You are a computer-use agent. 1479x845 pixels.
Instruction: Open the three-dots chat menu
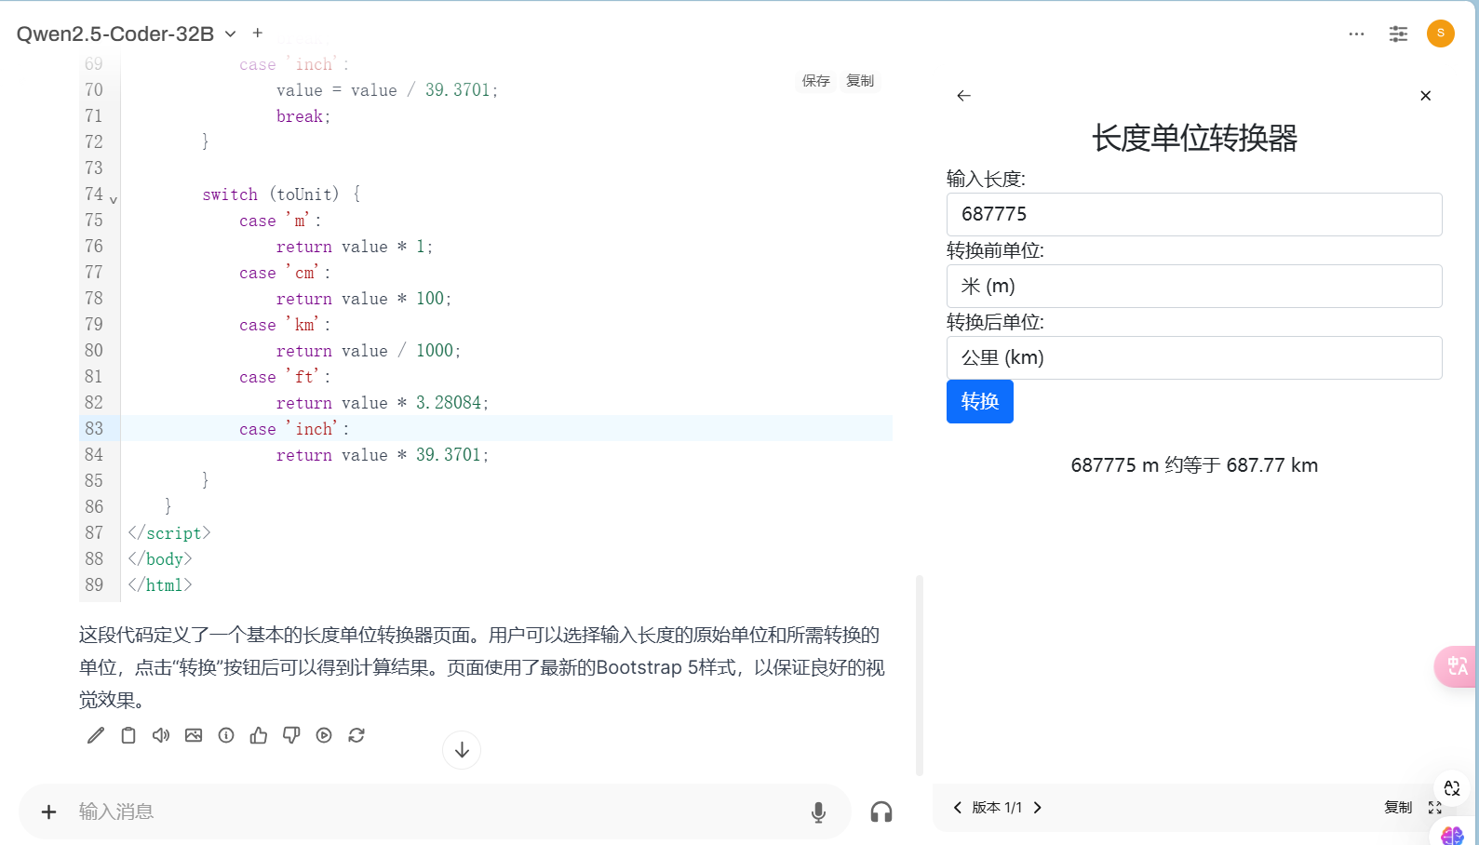pos(1356,34)
